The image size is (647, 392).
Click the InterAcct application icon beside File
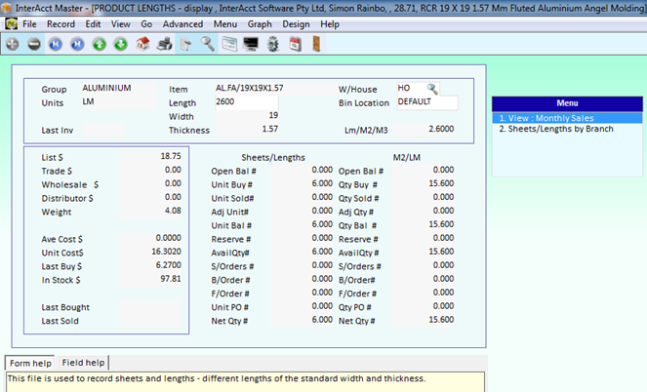(11, 24)
